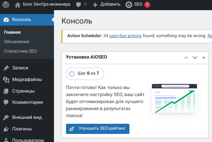Click the WordPress logo icon

pos(6,5)
